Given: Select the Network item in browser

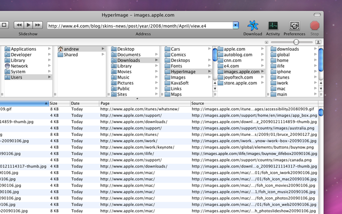Looking at the screenshot, I should [20, 66].
